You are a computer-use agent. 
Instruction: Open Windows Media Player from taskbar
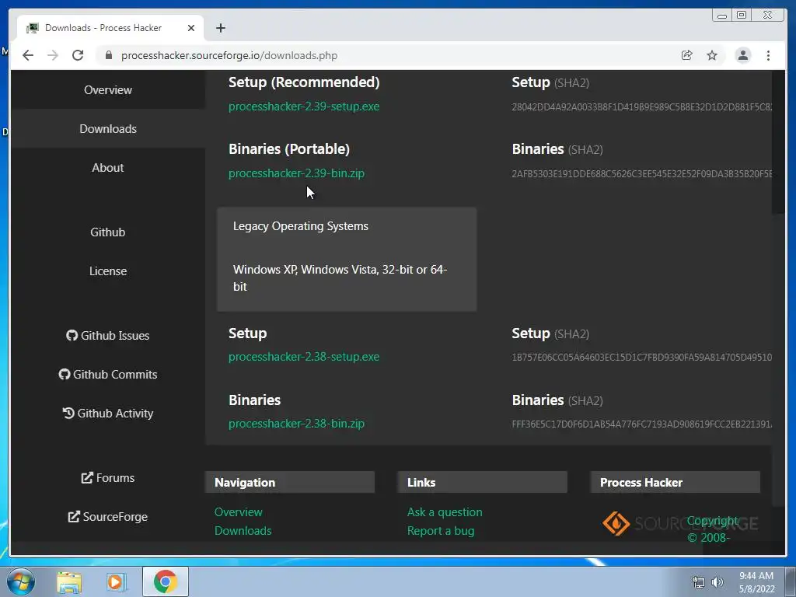tap(116, 581)
